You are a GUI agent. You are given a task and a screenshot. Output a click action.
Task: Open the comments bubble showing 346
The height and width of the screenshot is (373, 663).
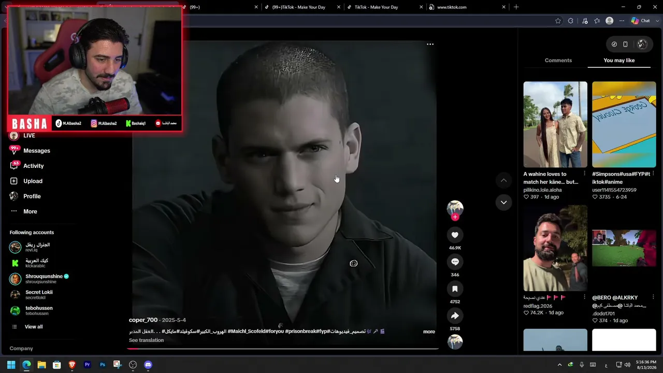455,262
